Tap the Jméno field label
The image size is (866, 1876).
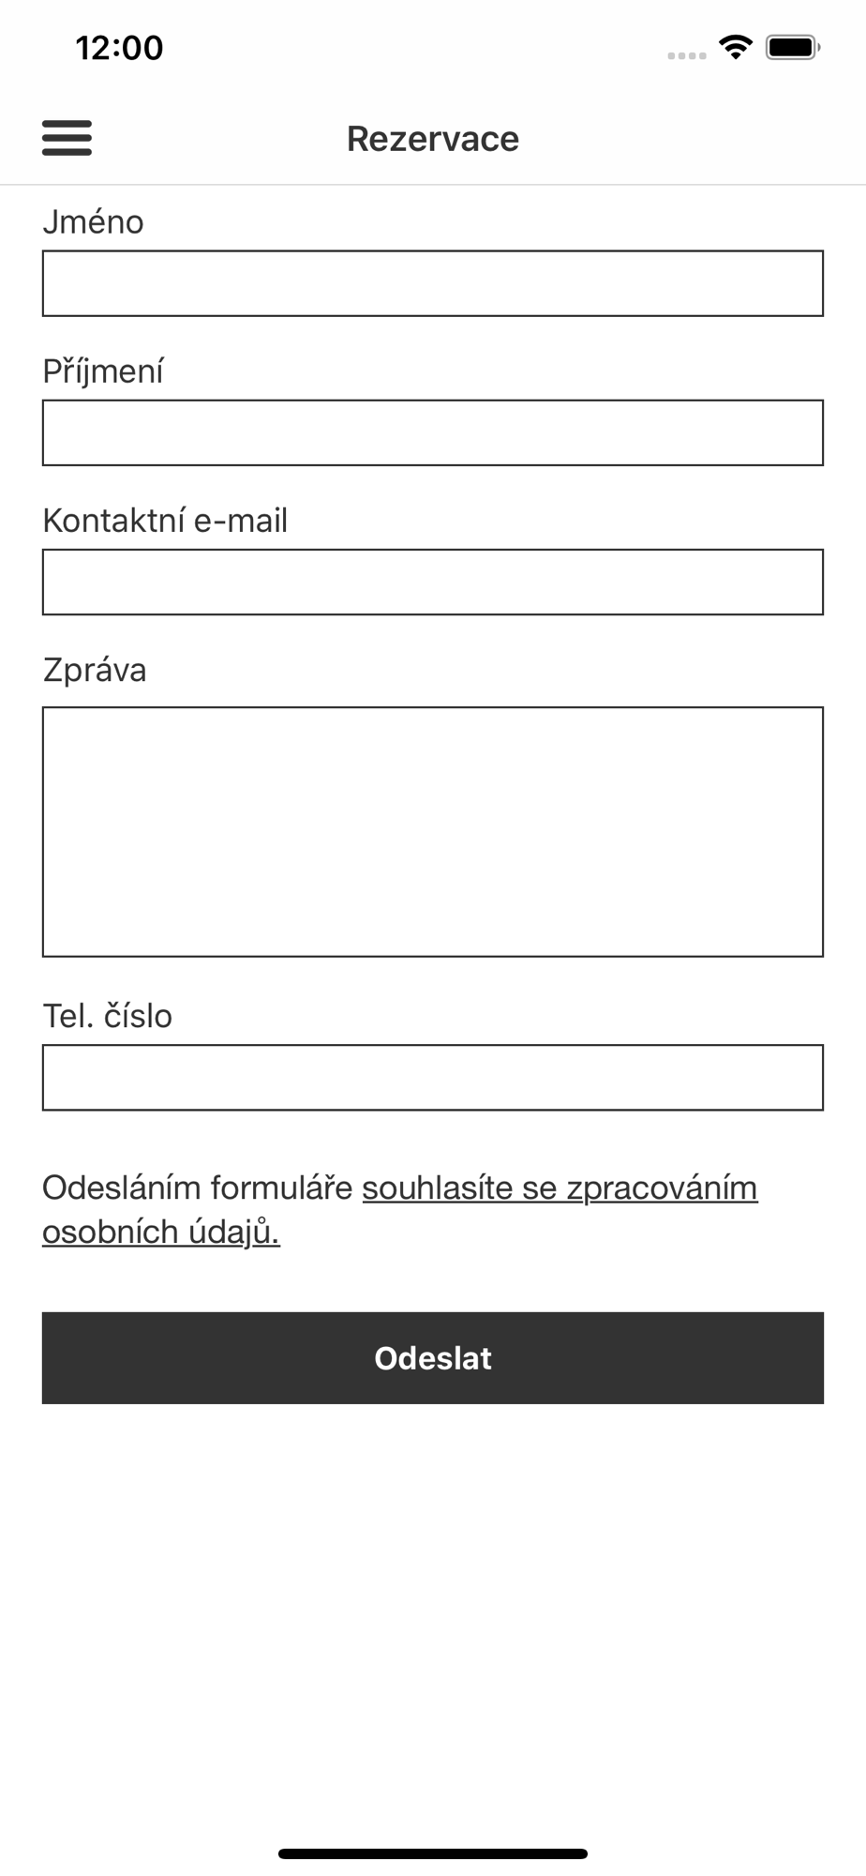tap(93, 222)
